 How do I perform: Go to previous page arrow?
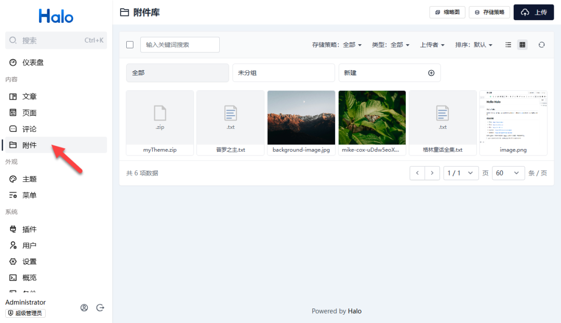tap(417, 173)
